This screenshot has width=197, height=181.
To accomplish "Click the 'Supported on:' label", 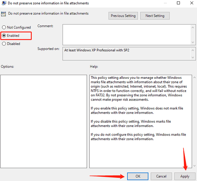I will [x=48, y=49].
